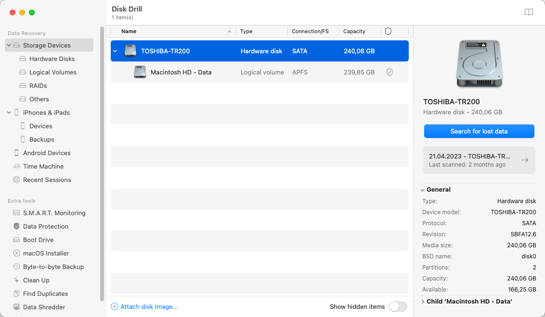Viewport: 545px width, 317px height.
Task: Open Find Duplicates tool
Action: click(x=45, y=294)
